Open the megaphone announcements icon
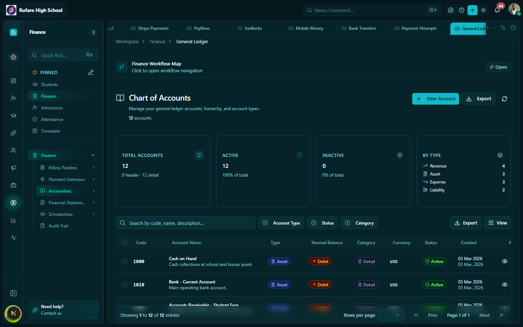This screenshot has width=523, height=327. pos(13,168)
